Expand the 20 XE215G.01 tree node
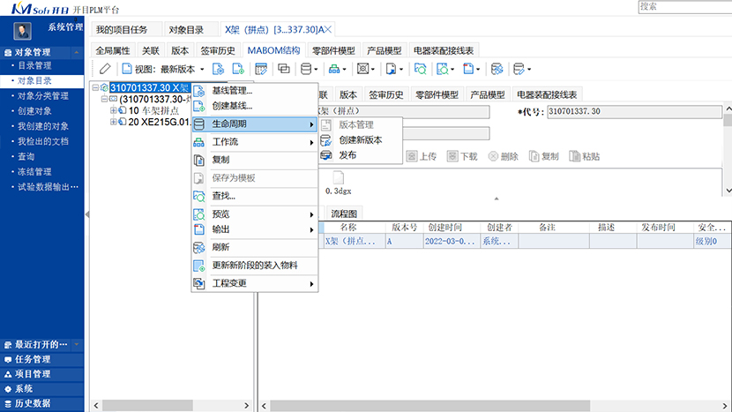 114,123
